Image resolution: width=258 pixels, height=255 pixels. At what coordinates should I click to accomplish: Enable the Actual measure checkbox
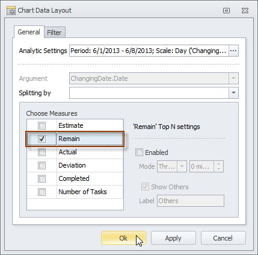coord(41,152)
